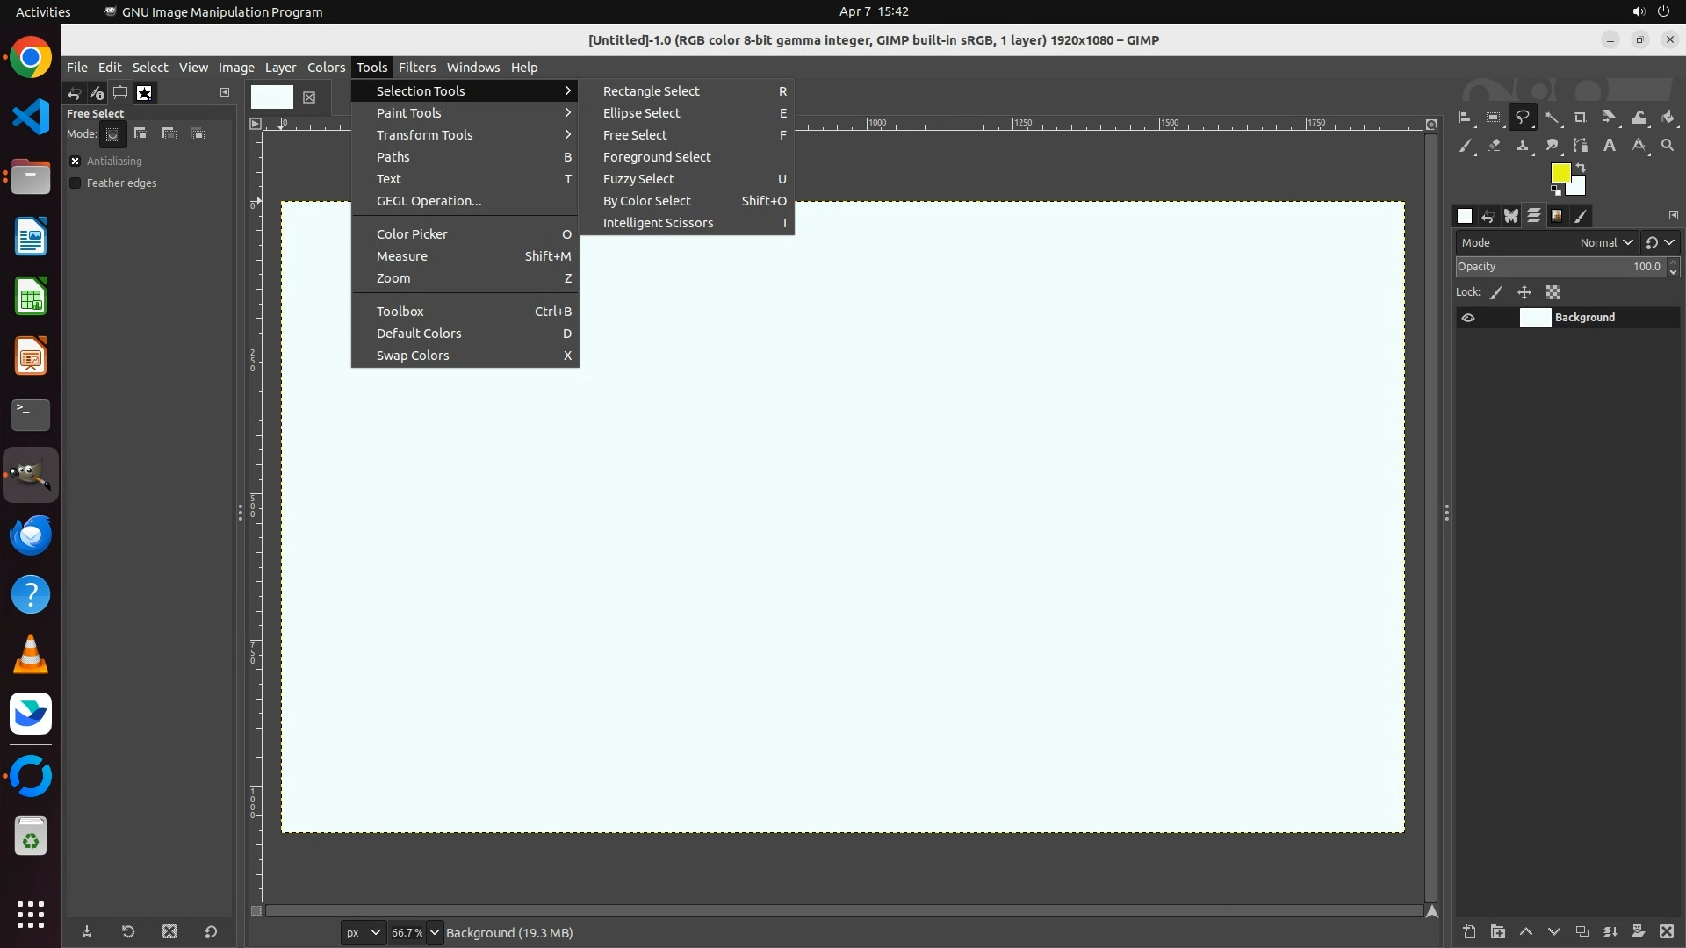Click reset tool options button at bottom left
The height and width of the screenshot is (948, 1686).
pos(211,932)
